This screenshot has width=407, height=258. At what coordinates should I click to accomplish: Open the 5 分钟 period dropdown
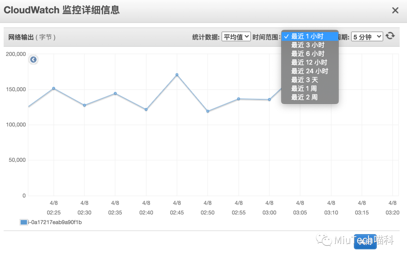[x=367, y=37]
